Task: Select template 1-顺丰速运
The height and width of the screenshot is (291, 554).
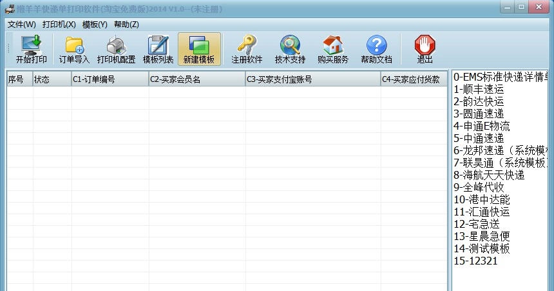Action: 479,89
